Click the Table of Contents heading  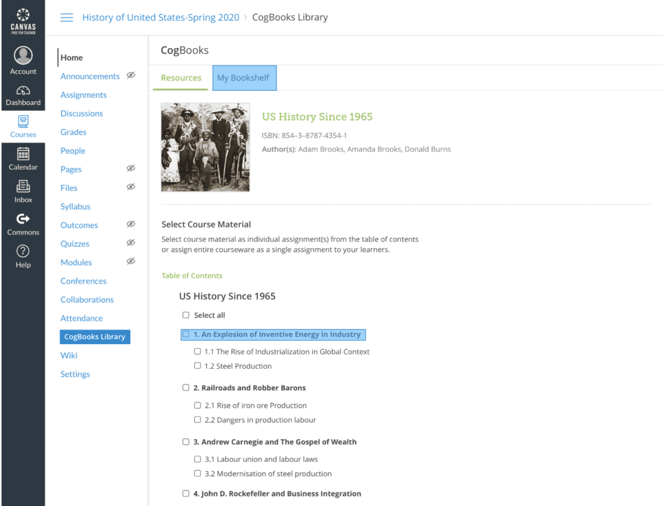[192, 275]
